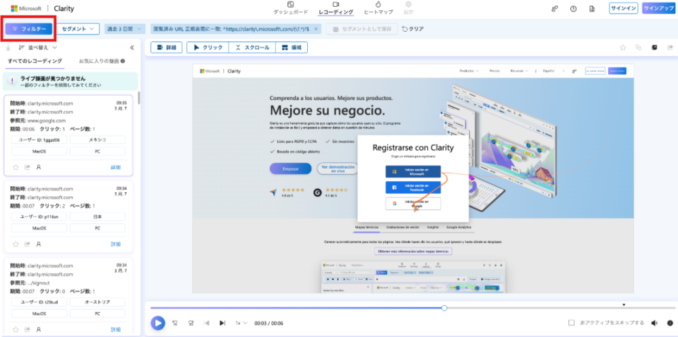
Task: Play the recording
Action: point(158,323)
